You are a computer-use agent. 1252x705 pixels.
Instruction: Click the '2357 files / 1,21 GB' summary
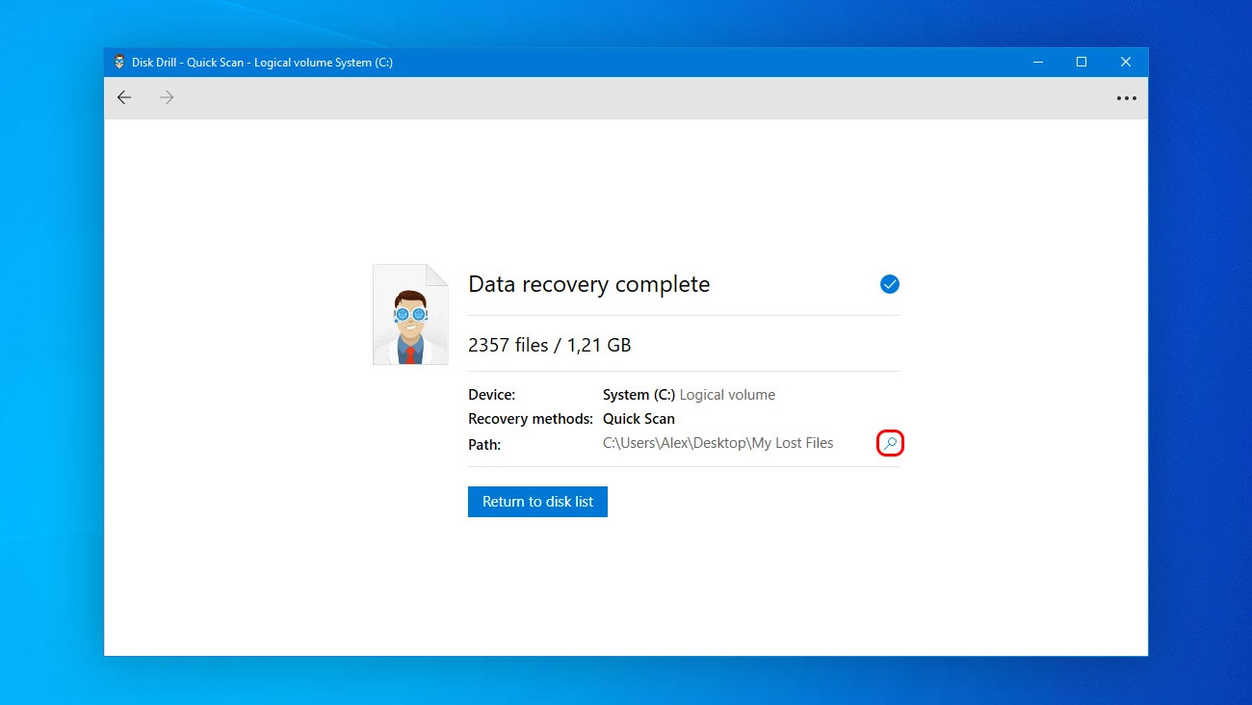[x=549, y=345]
